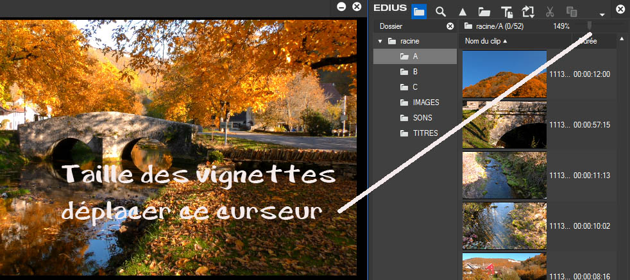
Task: Click the open folder add-clip icon
Action: coord(484,12)
